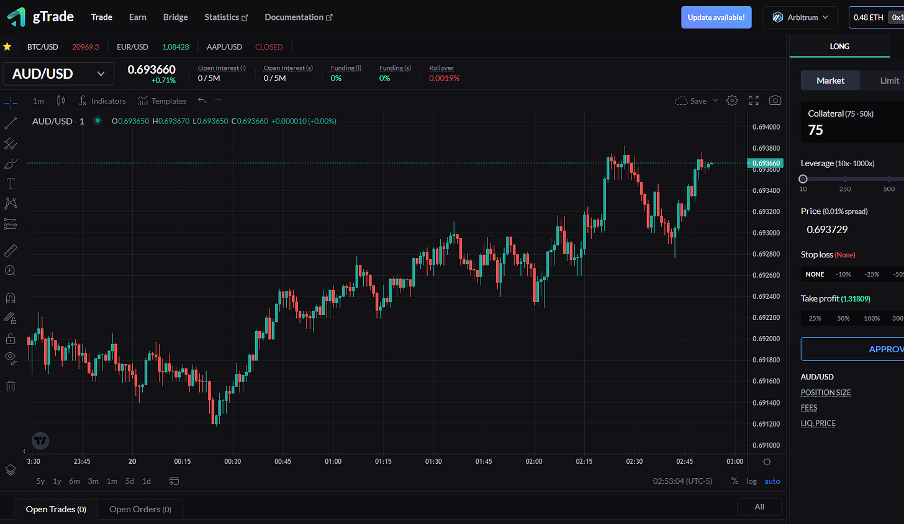This screenshot has width=904, height=524.
Task: Toggle stay in drawing mode
Action: 11,318
